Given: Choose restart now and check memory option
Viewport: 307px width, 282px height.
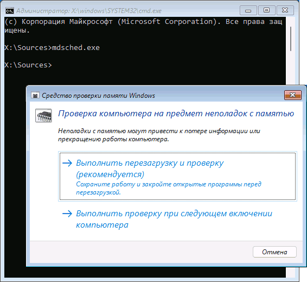Looking at the screenshot, I should pos(177,176).
